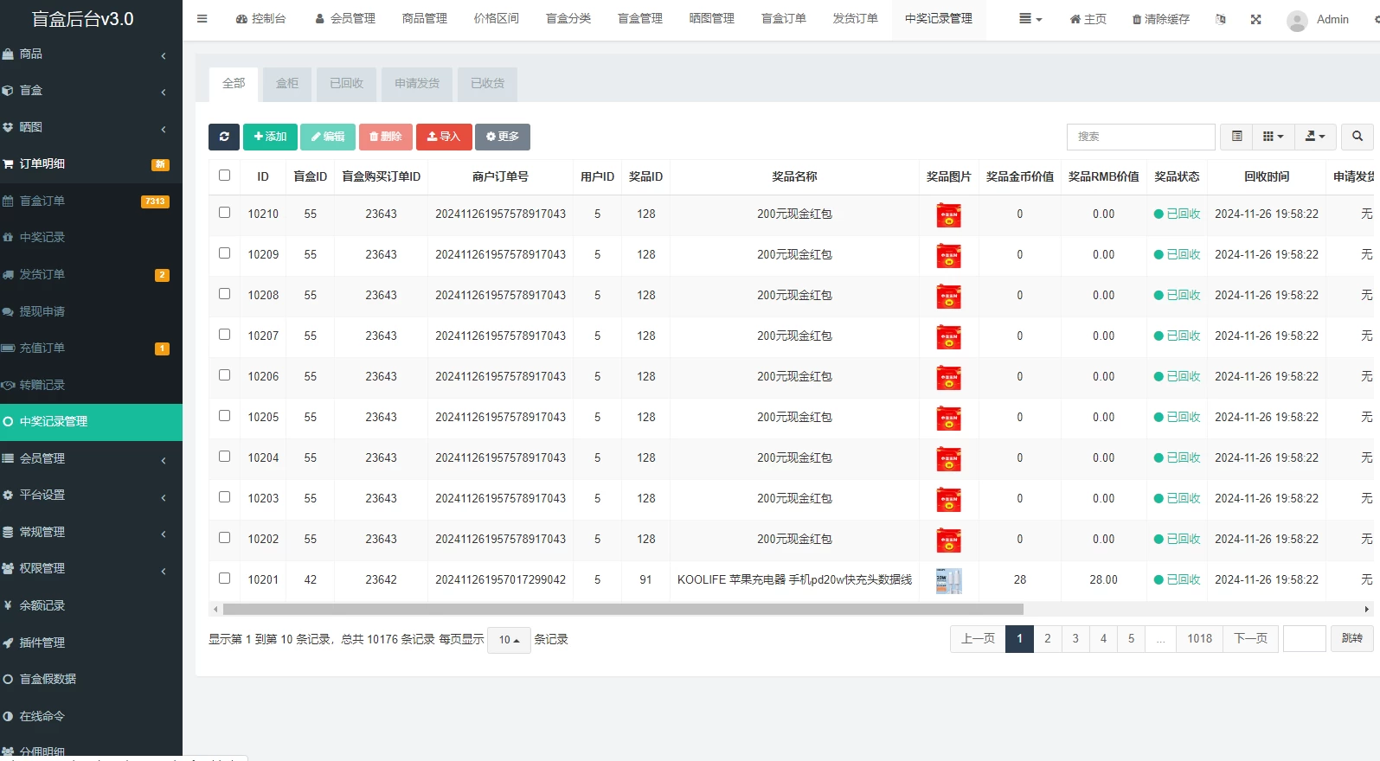Click the refresh table icon button
This screenshot has width=1380, height=761.
click(224, 137)
